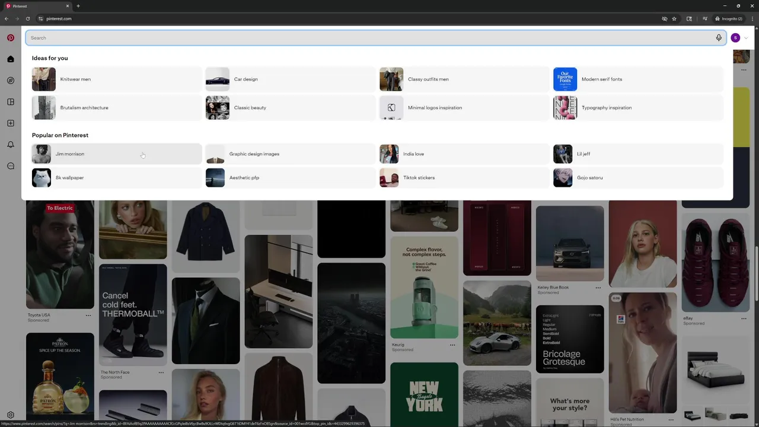
Task: Open a new browser tab
Action: (78, 6)
